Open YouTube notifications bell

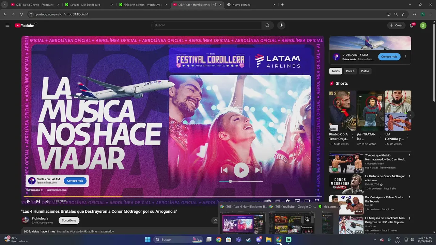[x=411, y=25]
